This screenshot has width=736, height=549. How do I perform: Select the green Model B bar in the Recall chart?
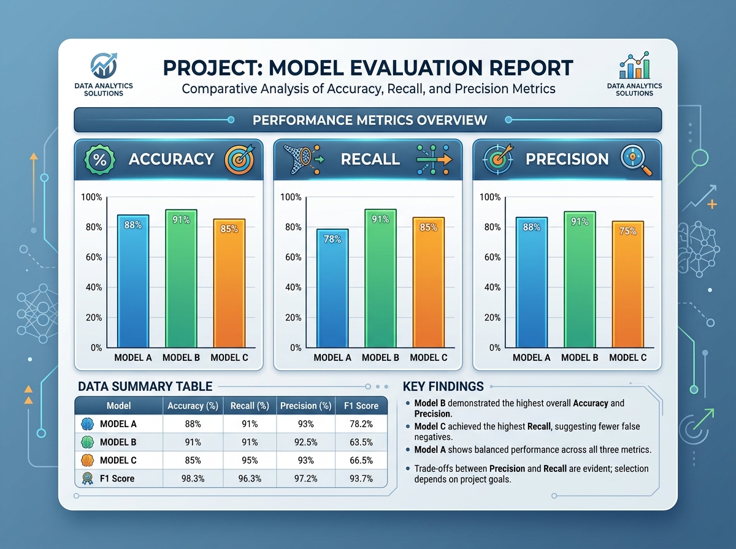pyautogui.click(x=380, y=279)
